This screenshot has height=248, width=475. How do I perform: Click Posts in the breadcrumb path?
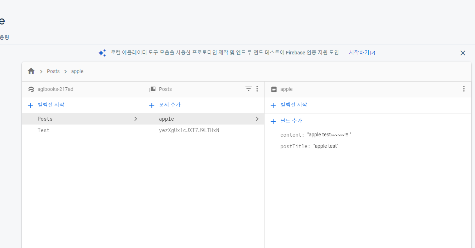tap(53, 71)
